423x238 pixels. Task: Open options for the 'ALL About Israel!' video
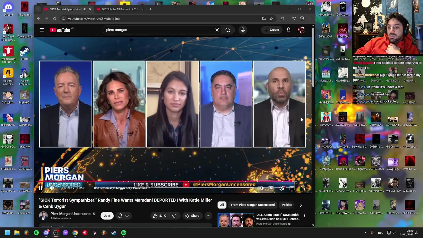click(x=304, y=216)
